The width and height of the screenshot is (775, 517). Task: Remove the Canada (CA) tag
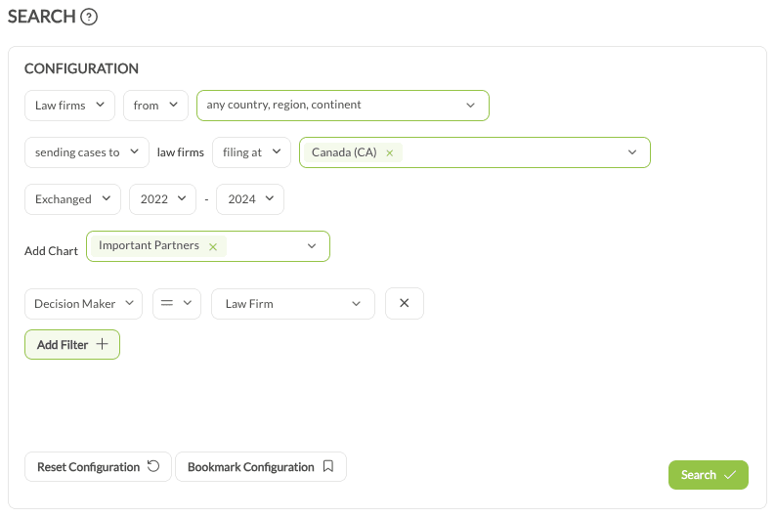[x=390, y=153]
